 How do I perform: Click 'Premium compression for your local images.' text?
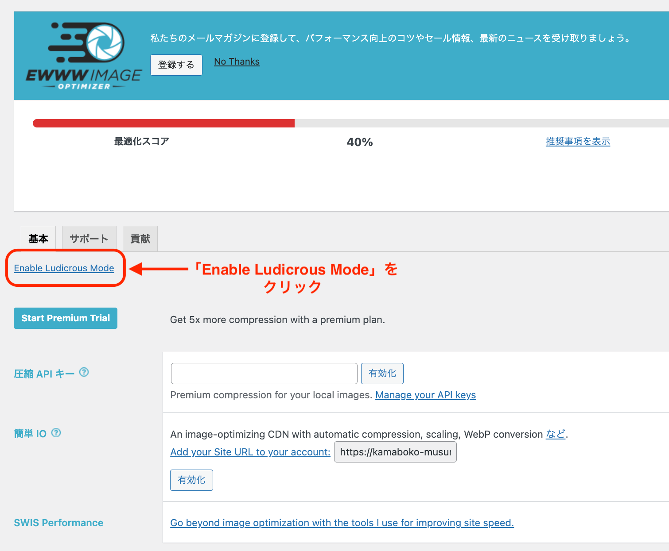click(271, 395)
